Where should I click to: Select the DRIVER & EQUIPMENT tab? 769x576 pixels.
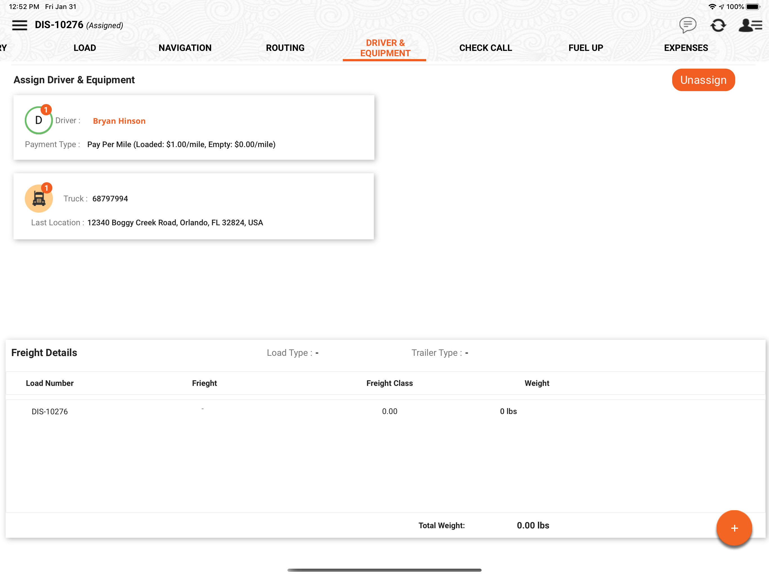click(385, 48)
